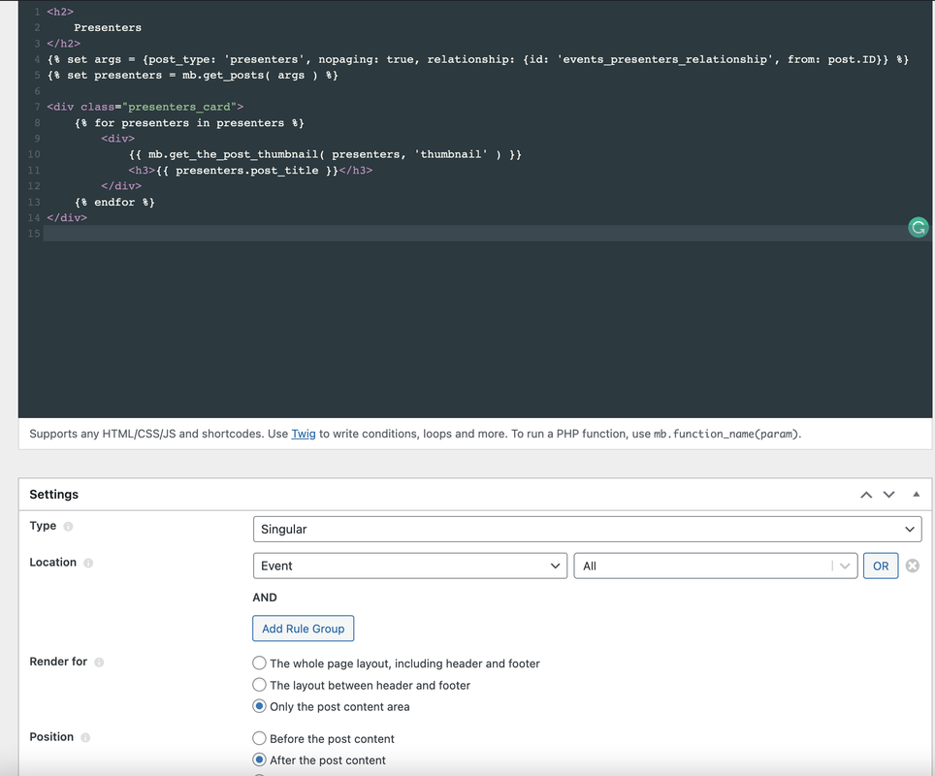Click 'Presenters' heading text on line 2
The width and height of the screenshot is (935, 776).
click(108, 27)
